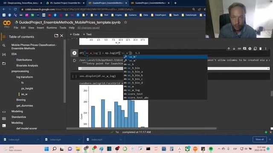
Task: Jump to px_height section
Action: (27, 88)
